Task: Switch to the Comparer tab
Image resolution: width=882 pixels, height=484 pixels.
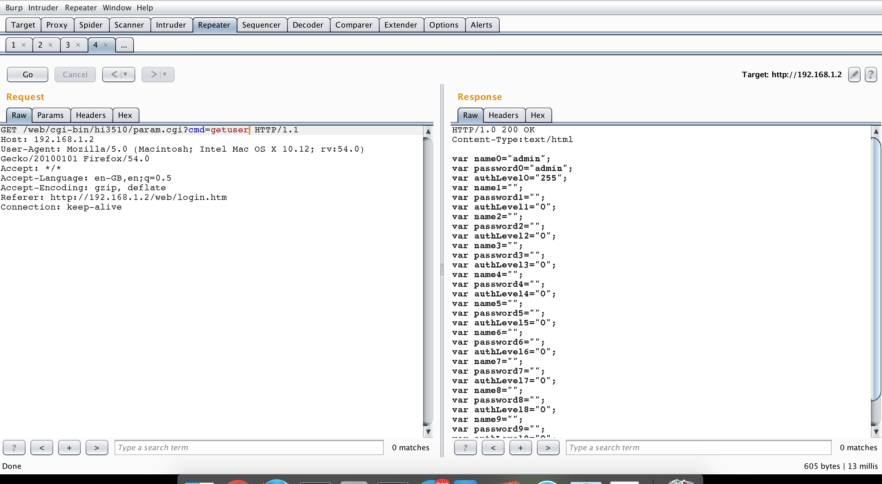Action: 354,25
